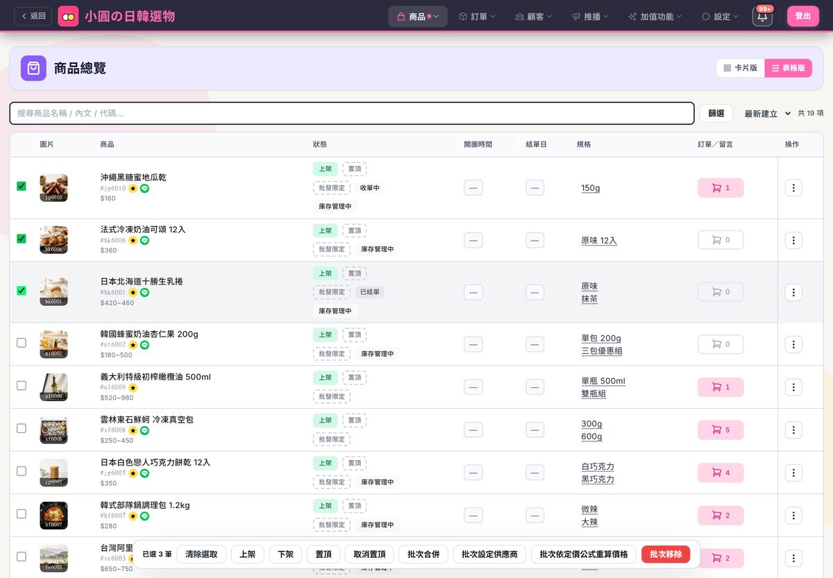Check the 義大利特級初榨橄欖油 row checkbox

point(22,385)
